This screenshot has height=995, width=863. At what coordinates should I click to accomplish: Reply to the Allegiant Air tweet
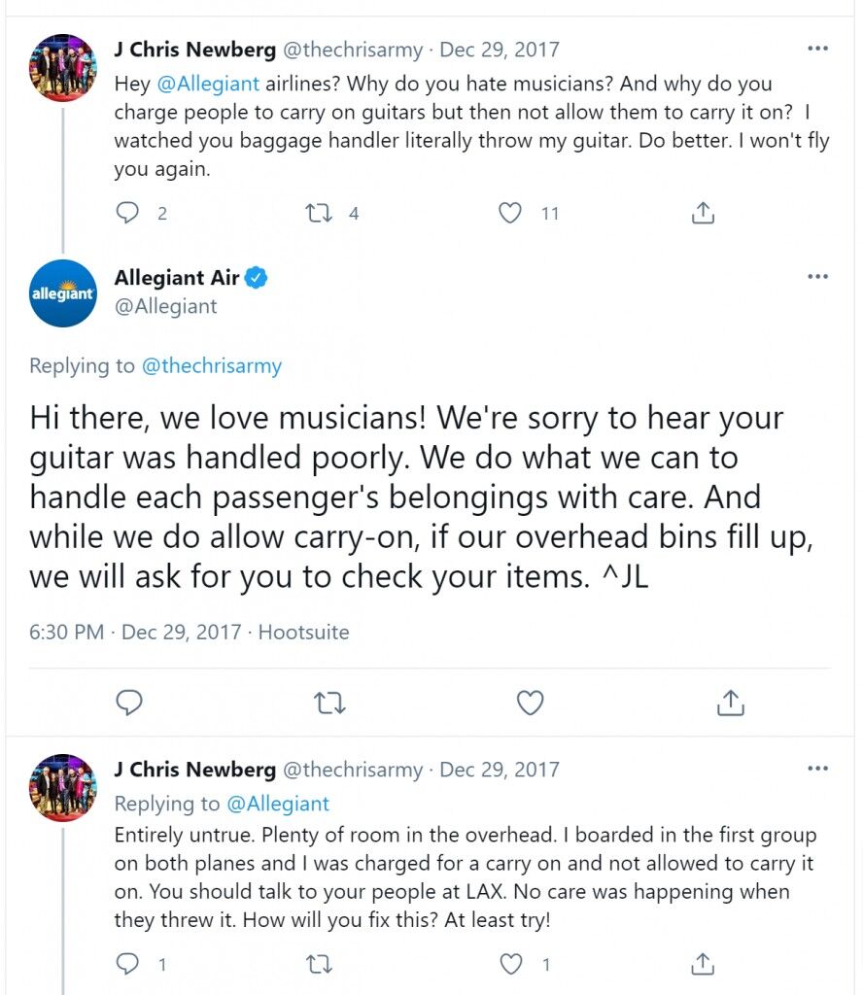(129, 703)
